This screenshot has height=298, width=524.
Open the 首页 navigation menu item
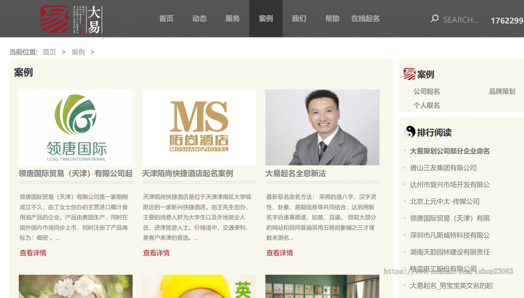coord(166,19)
